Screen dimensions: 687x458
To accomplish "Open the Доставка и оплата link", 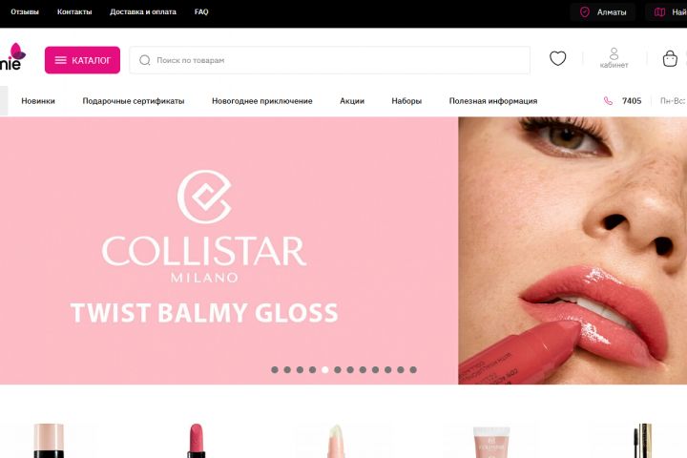I will point(143,11).
